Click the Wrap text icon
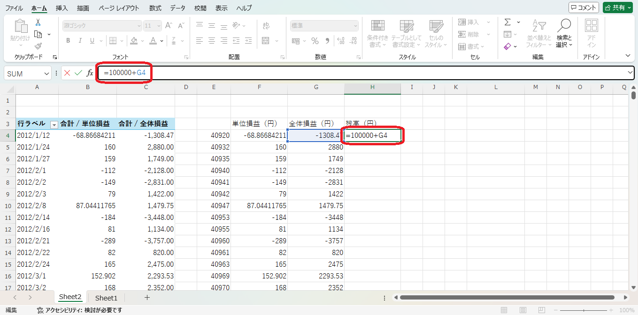638x315 pixels. tap(266, 26)
